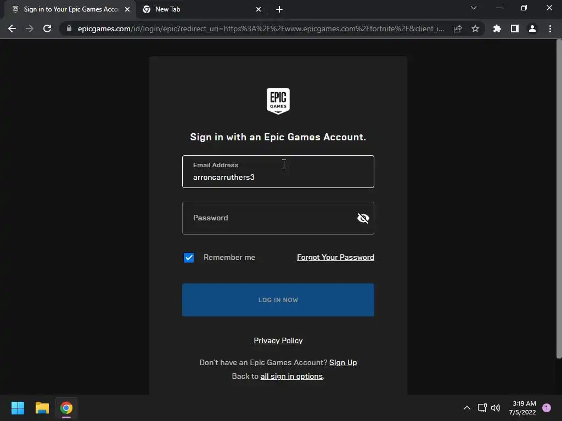This screenshot has height=421, width=562.
Task: Restore down the Chrome window
Action: point(524,8)
